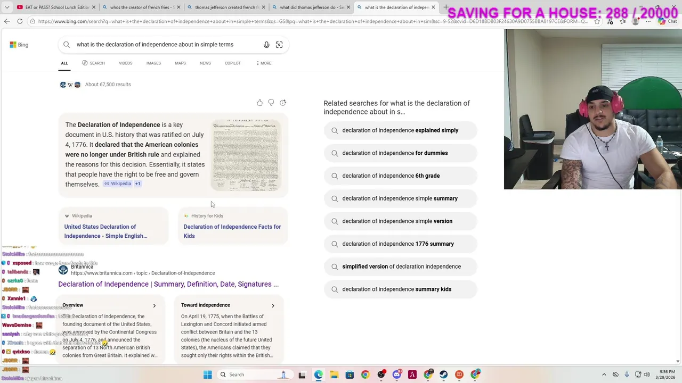
Task: Switch to the MAPS tab
Action: click(x=180, y=63)
